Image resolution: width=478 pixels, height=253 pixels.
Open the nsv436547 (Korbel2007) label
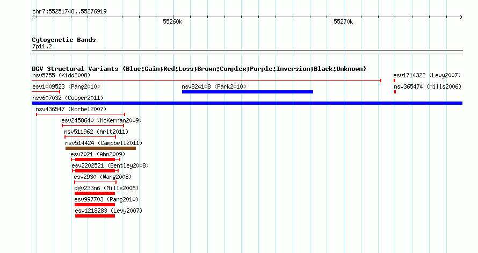(71, 109)
